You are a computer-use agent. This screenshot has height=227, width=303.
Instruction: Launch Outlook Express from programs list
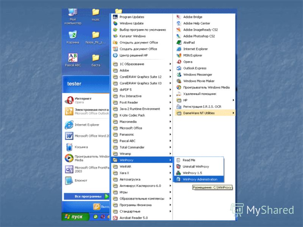pos(205,68)
